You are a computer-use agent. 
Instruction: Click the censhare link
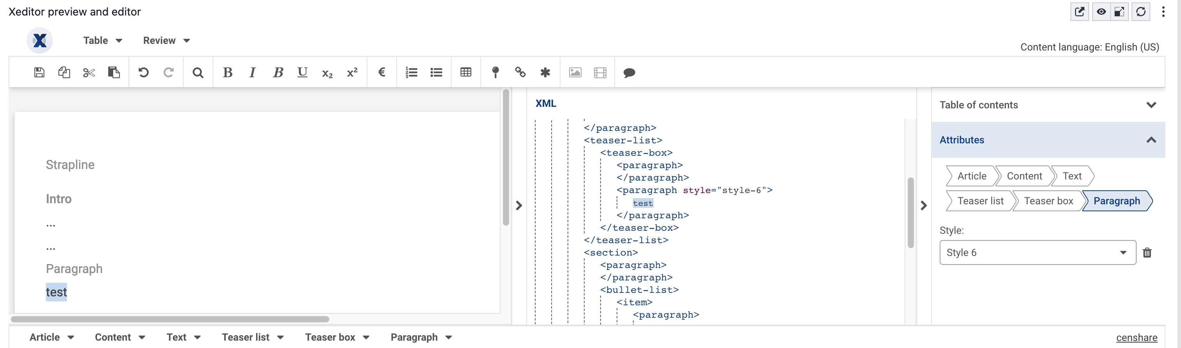point(1136,338)
